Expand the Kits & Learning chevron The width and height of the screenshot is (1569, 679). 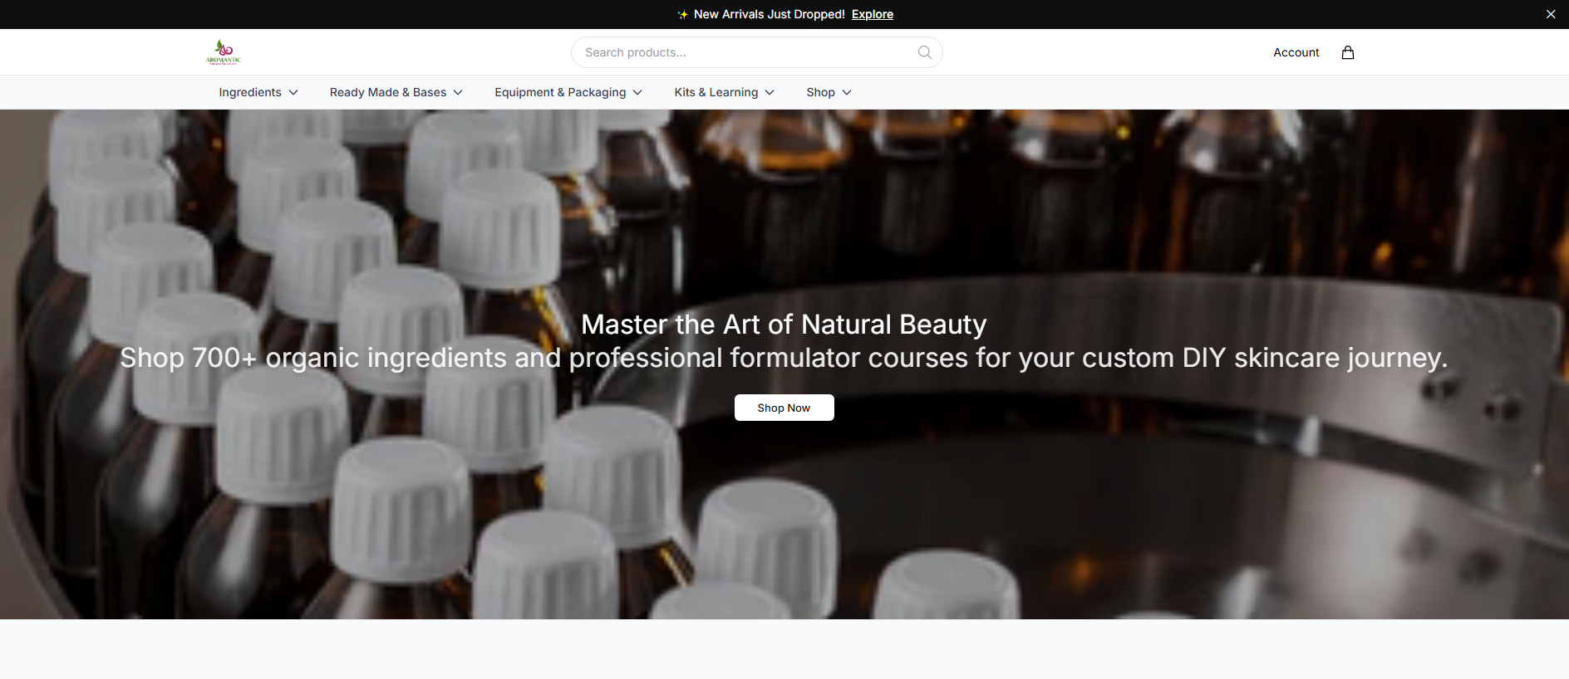tap(770, 92)
